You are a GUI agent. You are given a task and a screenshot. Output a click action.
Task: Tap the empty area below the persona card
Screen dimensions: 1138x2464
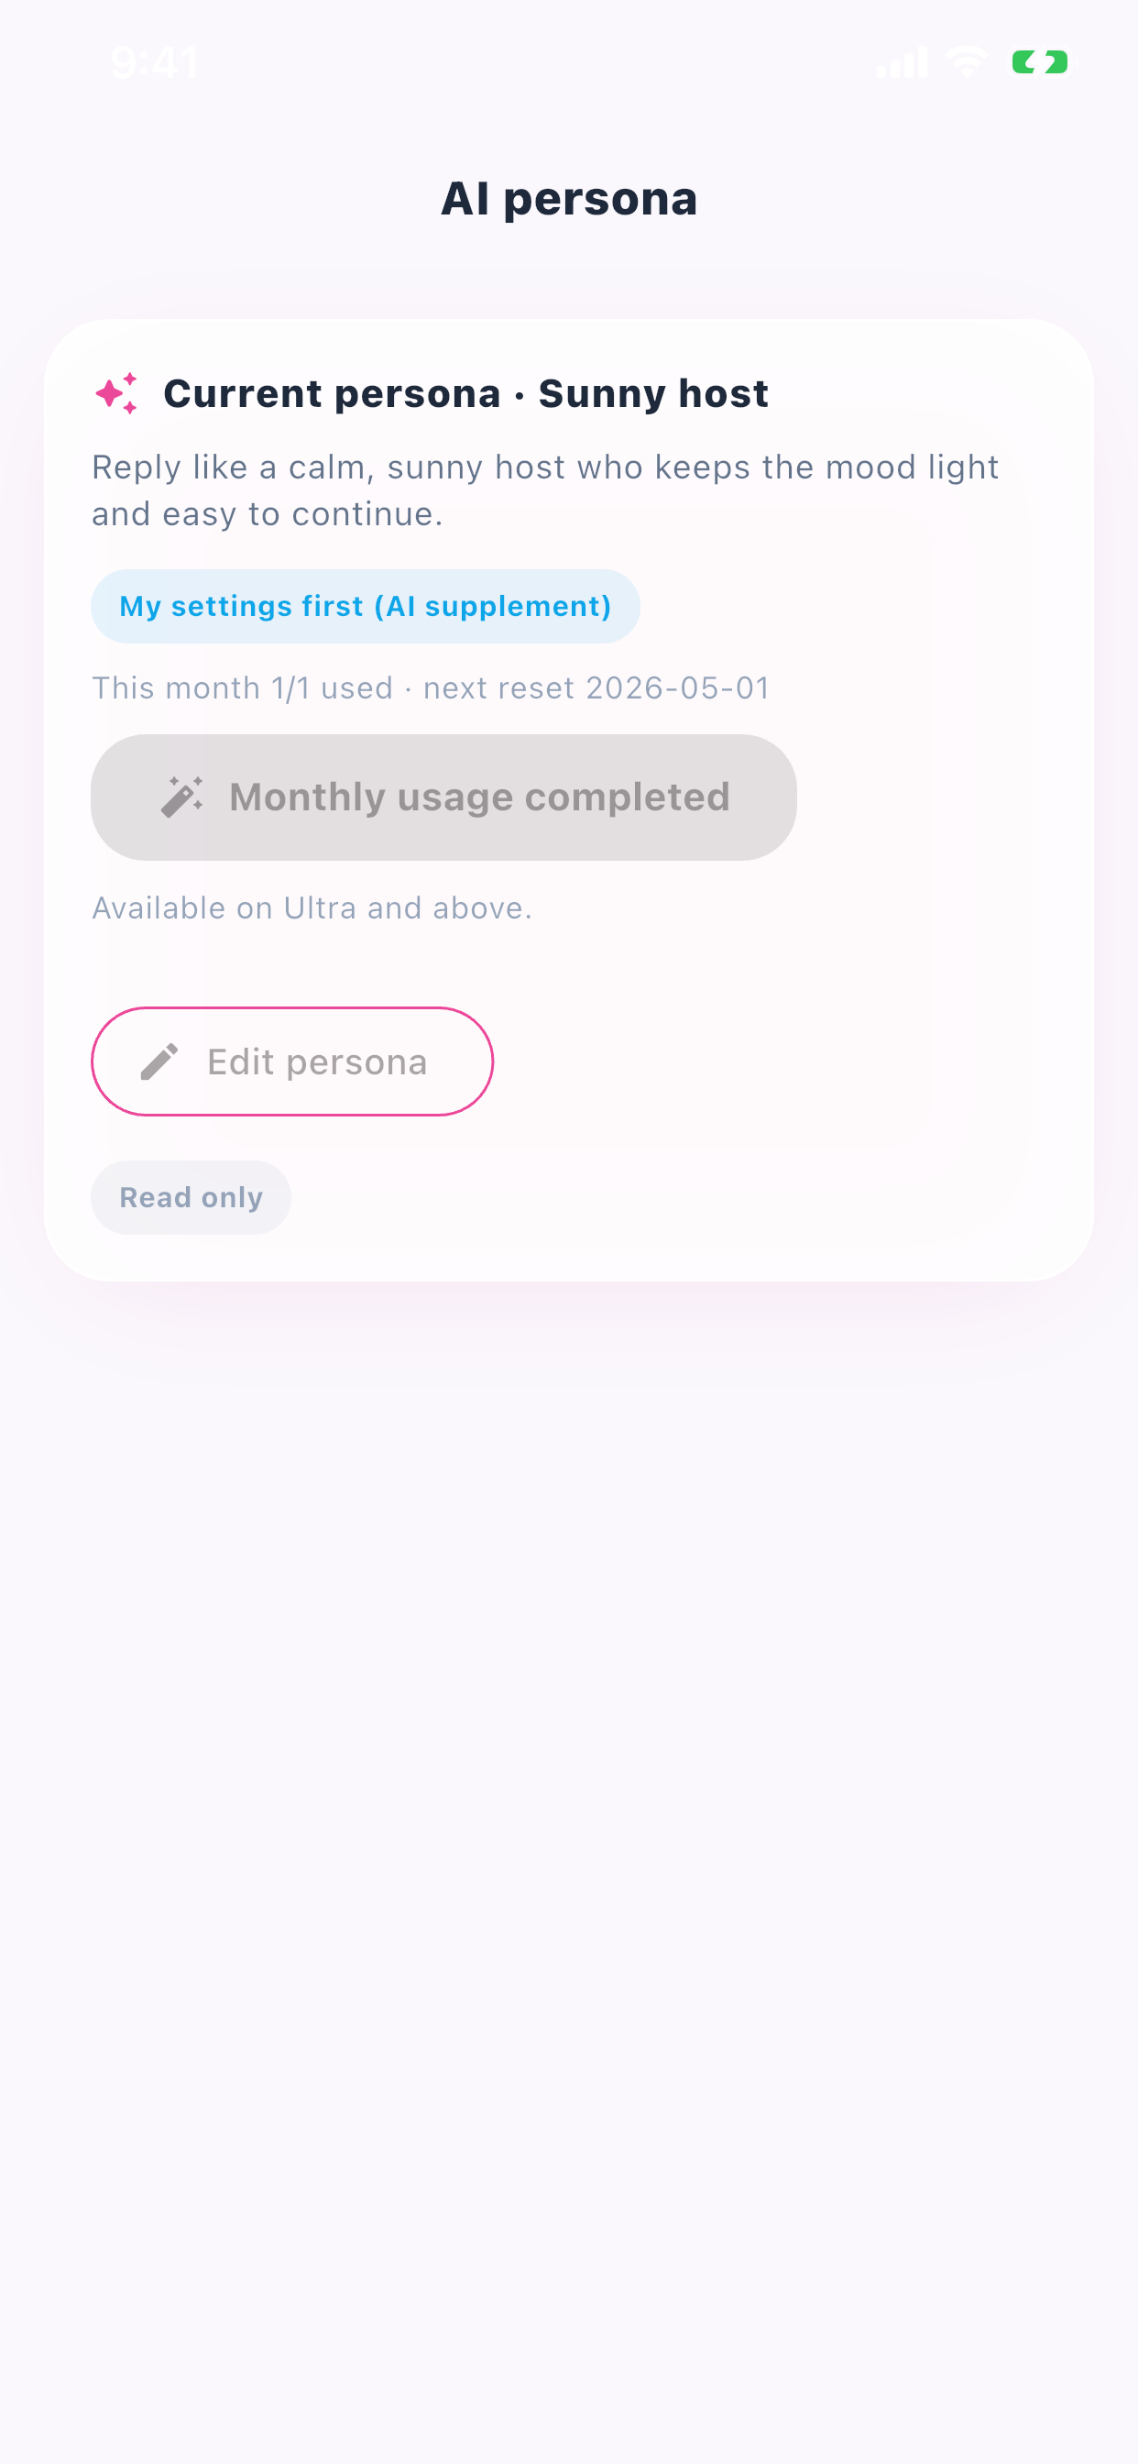[x=569, y=1818]
